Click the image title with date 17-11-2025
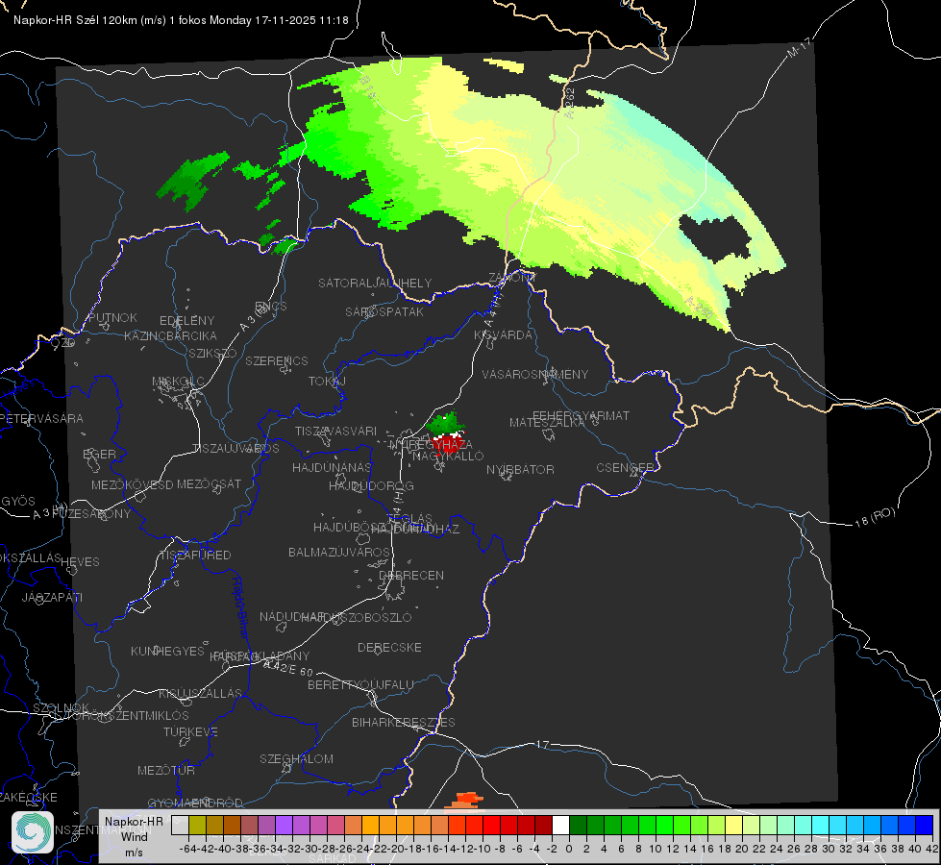The height and width of the screenshot is (865, 941). point(181,20)
